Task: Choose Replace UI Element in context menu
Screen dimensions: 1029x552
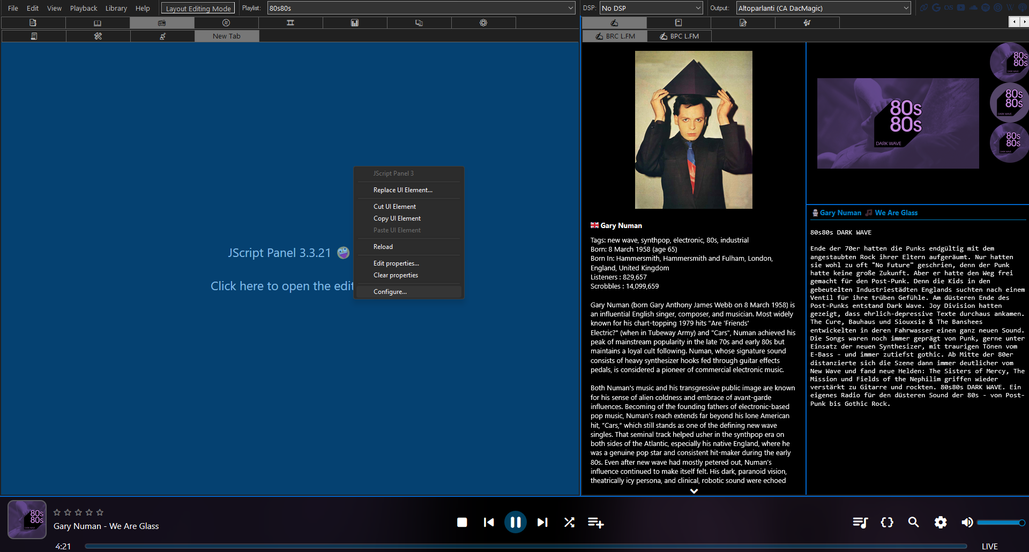Action: point(409,190)
